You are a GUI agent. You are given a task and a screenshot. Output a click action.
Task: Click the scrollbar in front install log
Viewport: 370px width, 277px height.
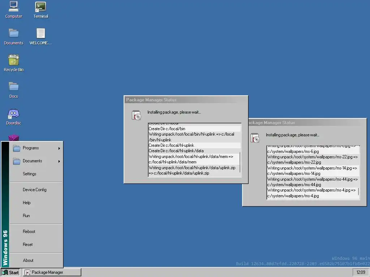click(x=240, y=162)
